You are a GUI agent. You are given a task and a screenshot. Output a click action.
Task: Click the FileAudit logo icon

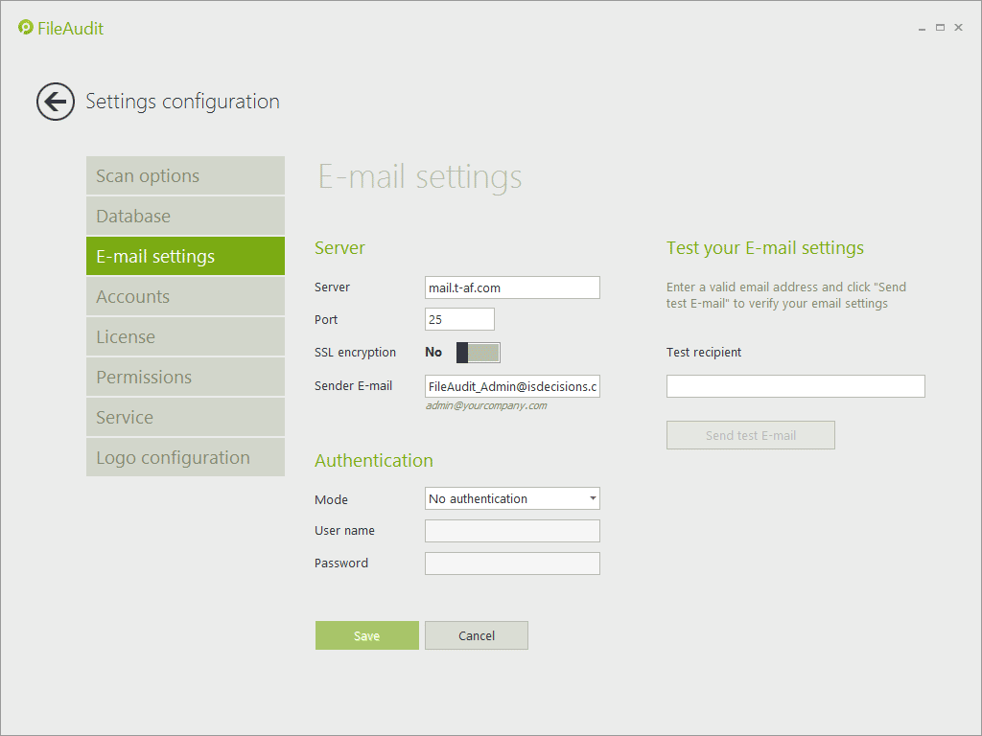pyautogui.click(x=26, y=28)
